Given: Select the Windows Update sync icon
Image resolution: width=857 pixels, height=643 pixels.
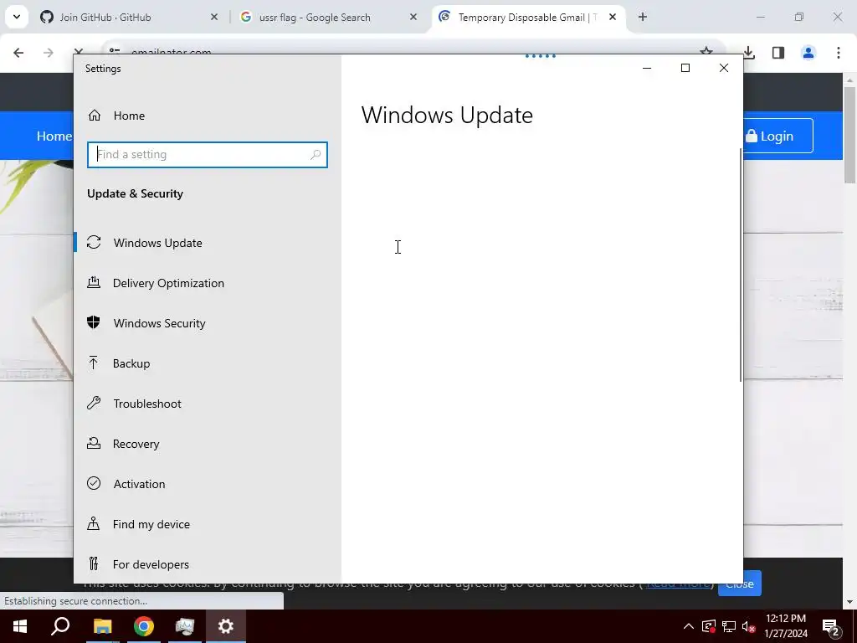Looking at the screenshot, I should [94, 242].
